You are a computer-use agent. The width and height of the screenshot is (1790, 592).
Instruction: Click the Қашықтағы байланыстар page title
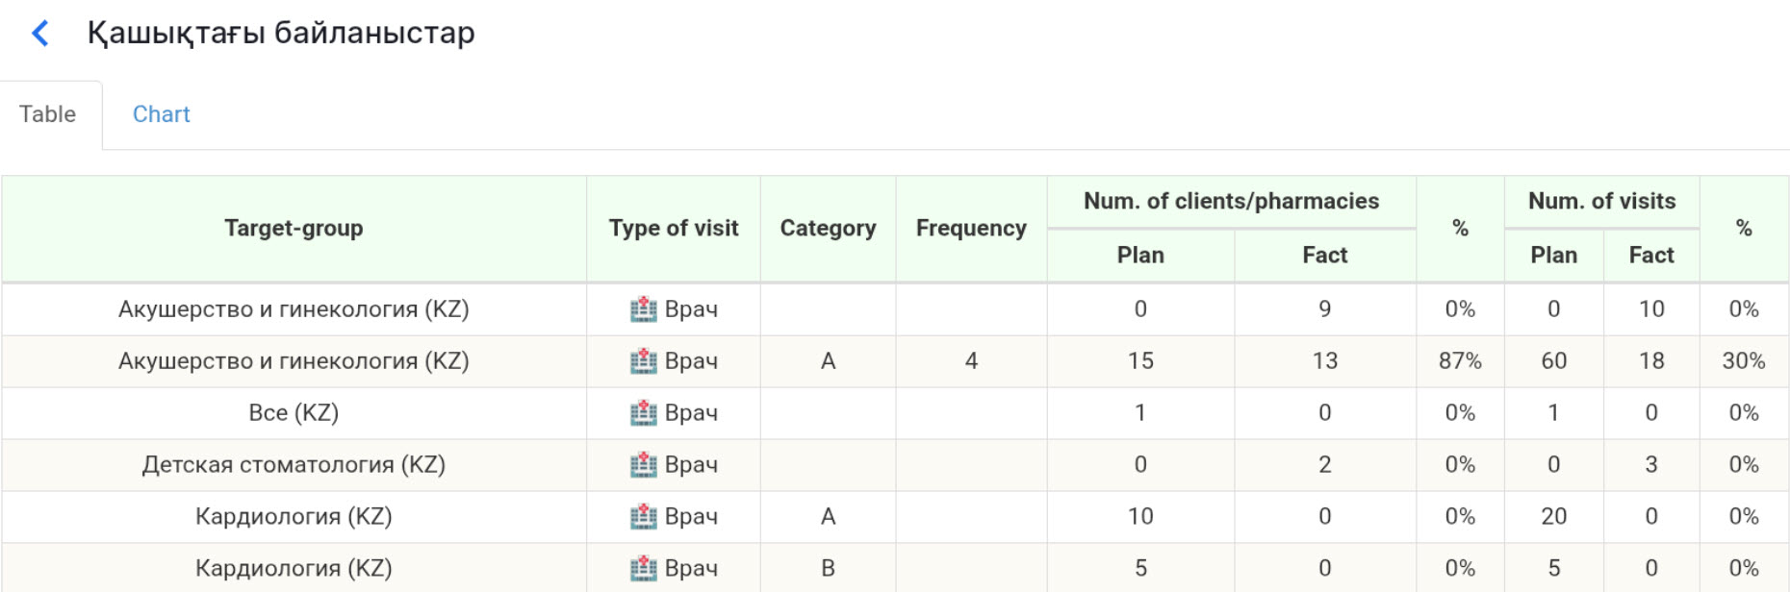coord(281,34)
